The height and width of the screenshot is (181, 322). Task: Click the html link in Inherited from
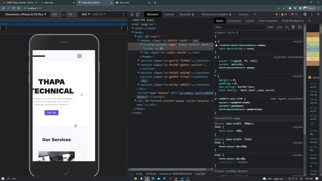pyautogui.click(x=237, y=119)
